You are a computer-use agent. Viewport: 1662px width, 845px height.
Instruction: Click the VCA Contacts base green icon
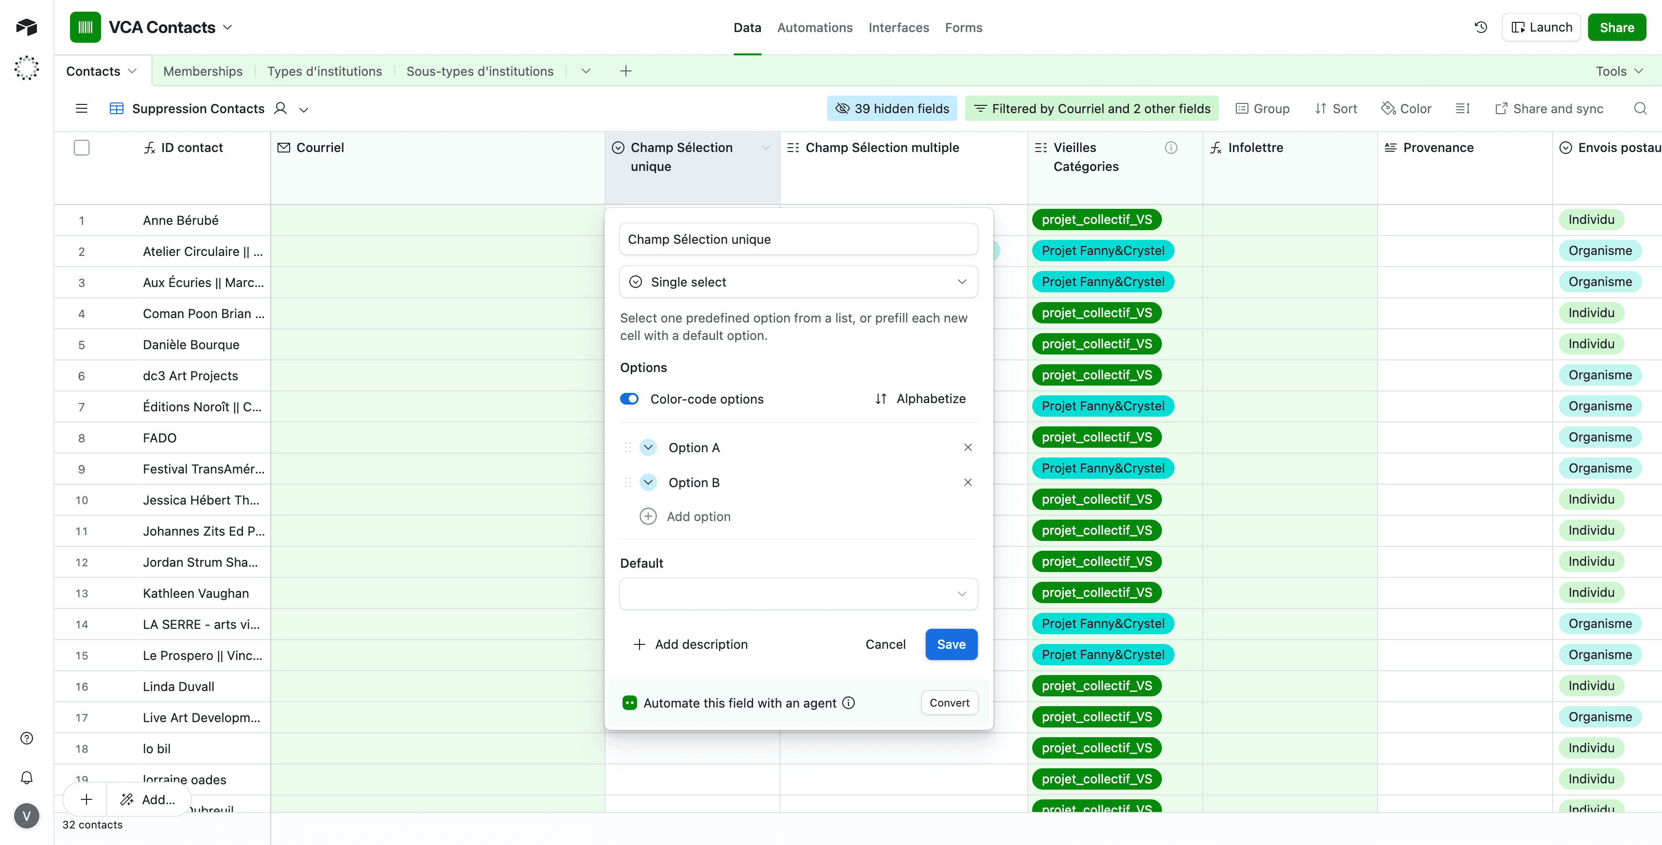point(85,27)
